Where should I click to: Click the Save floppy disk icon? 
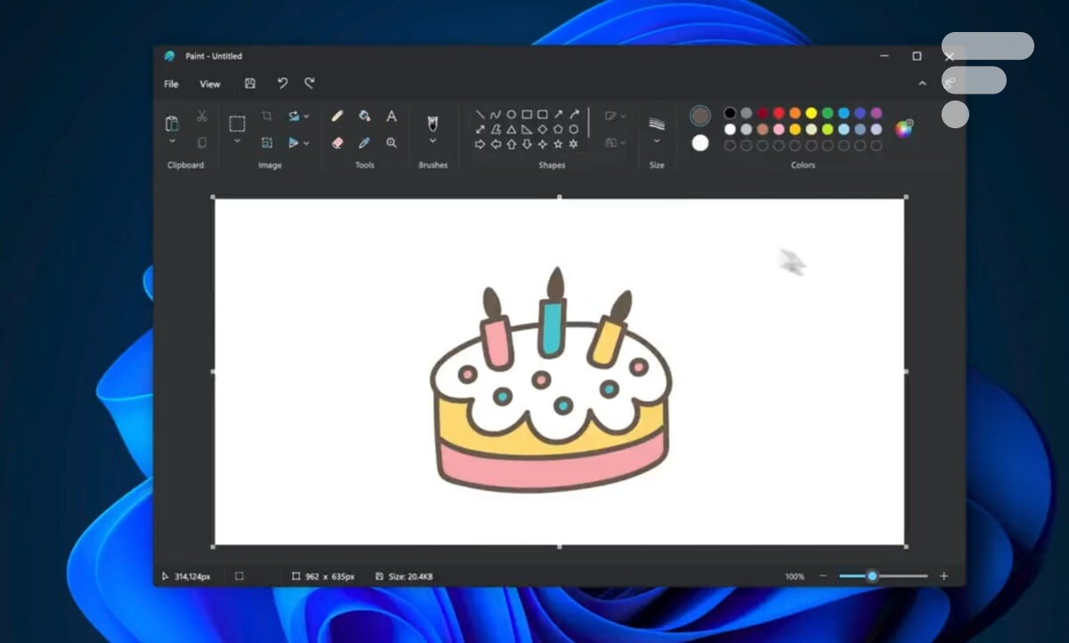coord(250,84)
